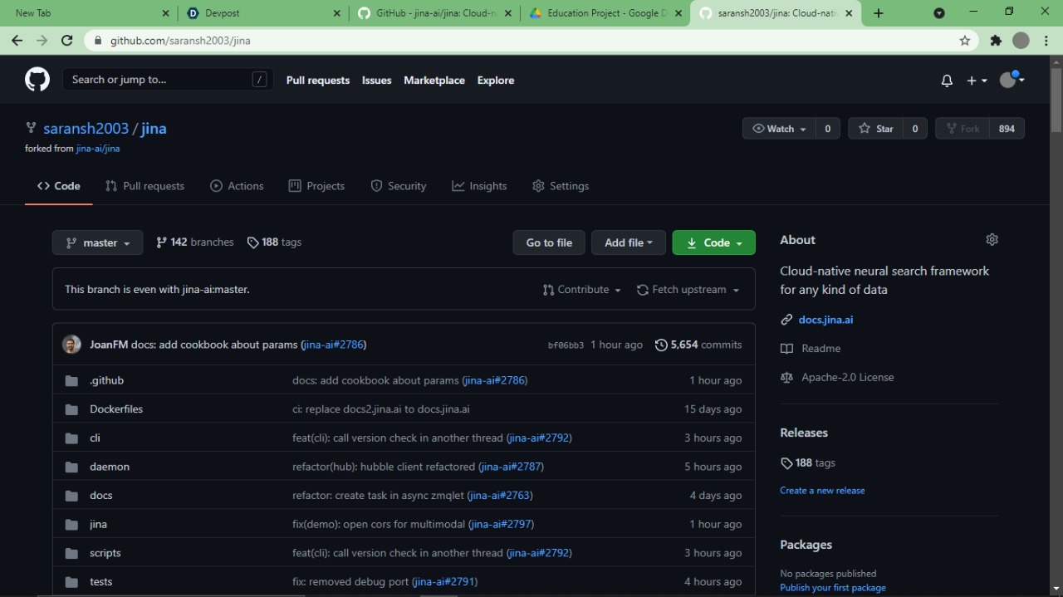The height and width of the screenshot is (597, 1063).
Task: Open the green Code dropdown
Action: click(713, 242)
